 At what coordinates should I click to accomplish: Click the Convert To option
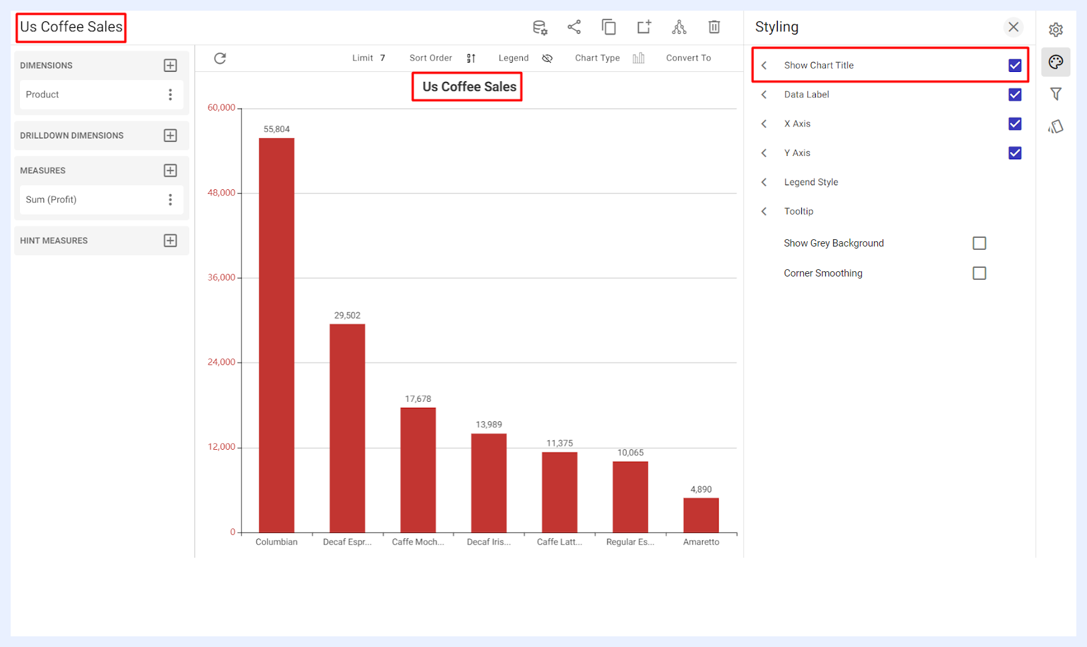click(x=688, y=58)
